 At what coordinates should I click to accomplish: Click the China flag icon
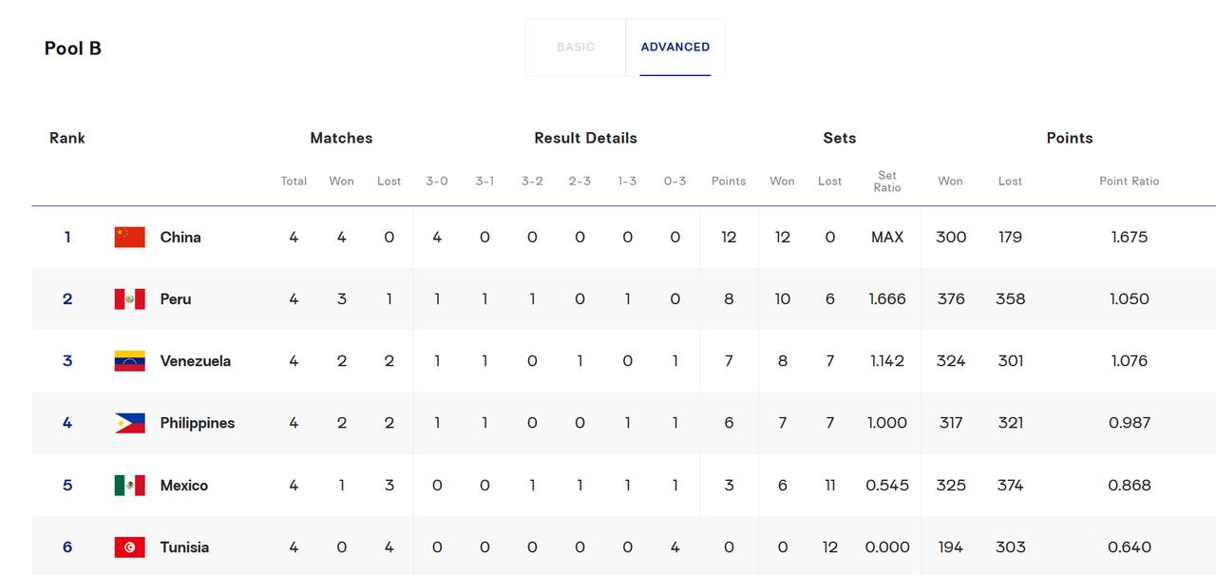click(x=130, y=238)
